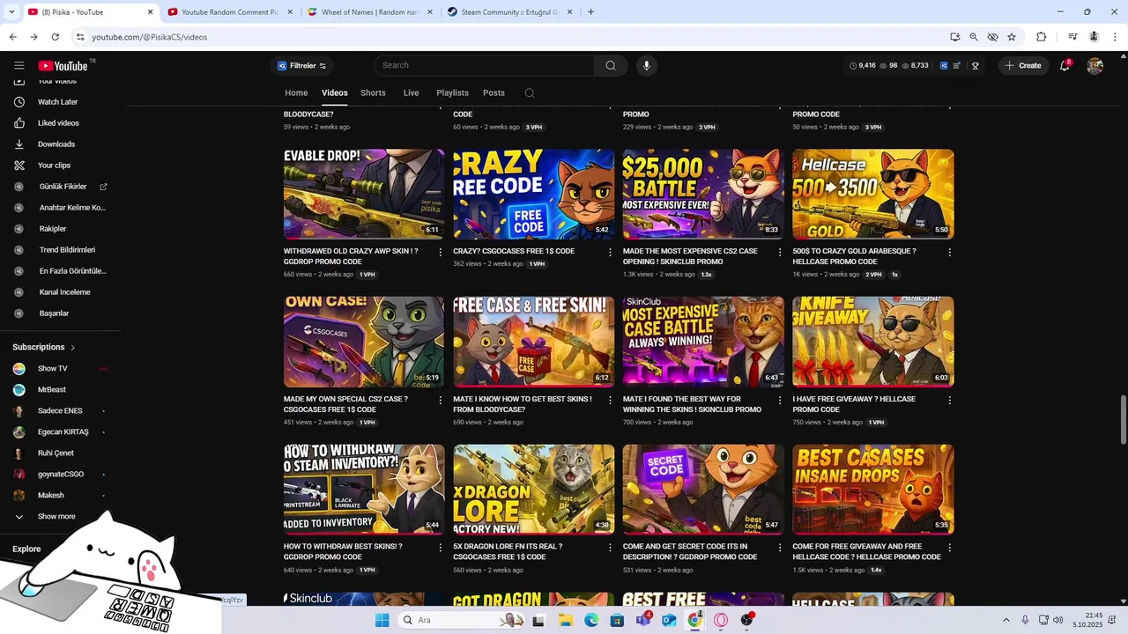This screenshot has width=1128, height=634.
Task: Show hidden system tray icons
Action: 1006,620
